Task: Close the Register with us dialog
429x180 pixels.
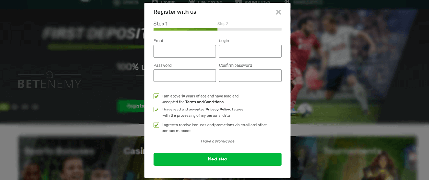Action: tap(278, 12)
